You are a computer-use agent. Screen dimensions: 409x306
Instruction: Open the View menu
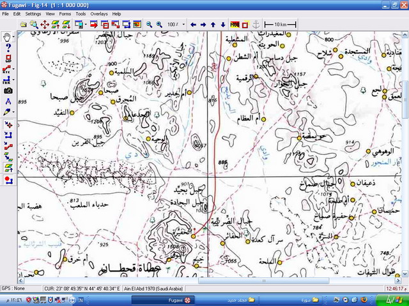coord(50,14)
